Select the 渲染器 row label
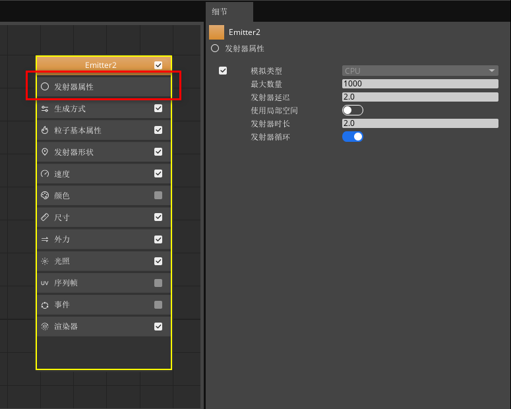The width and height of the screenshot is (511, 409). point(66,327)
